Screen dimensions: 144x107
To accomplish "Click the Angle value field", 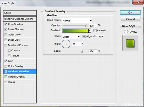I will [76, 44].
